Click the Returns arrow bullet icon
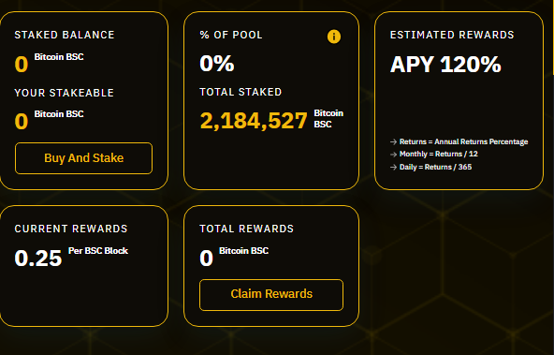This screenshot has height=355, width=554. point(394,141)
